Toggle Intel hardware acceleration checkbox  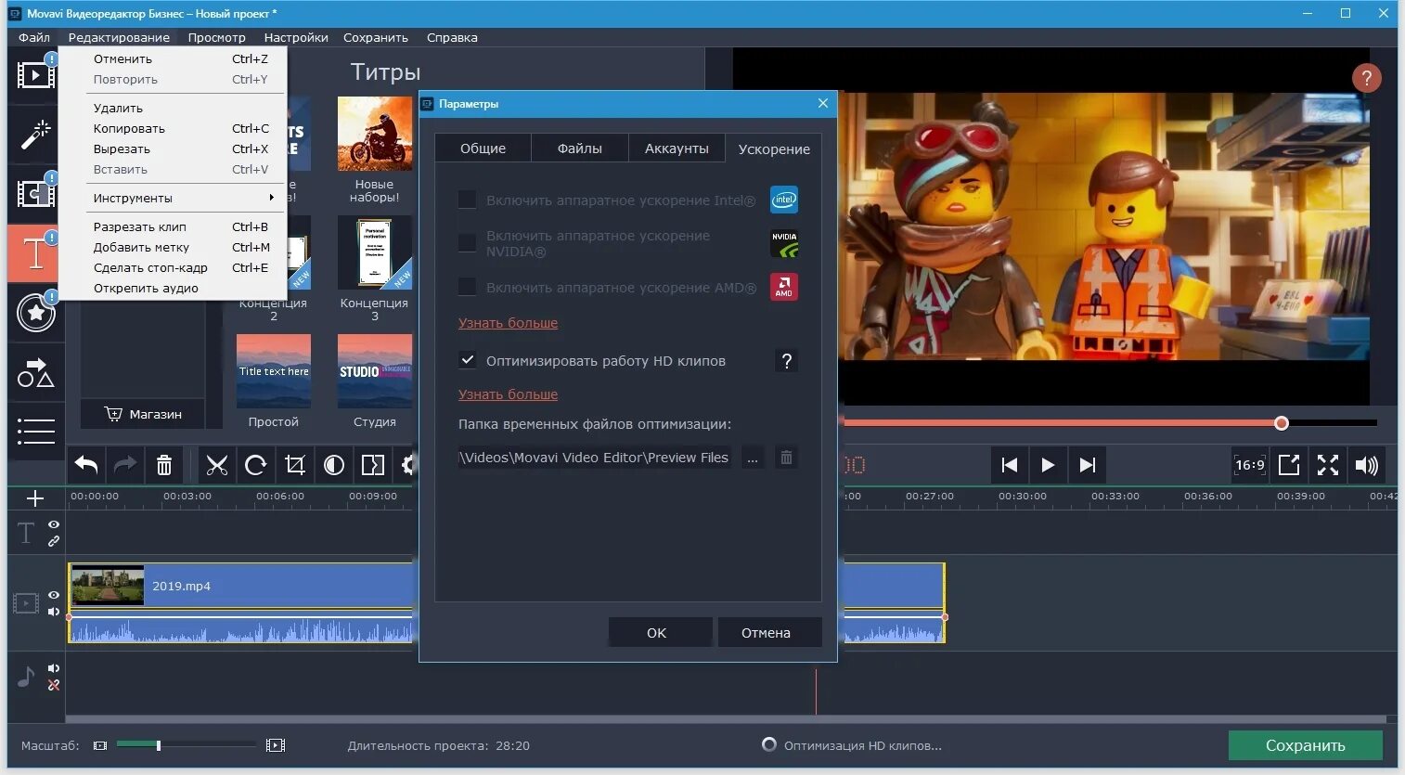(x=468, y=200)
